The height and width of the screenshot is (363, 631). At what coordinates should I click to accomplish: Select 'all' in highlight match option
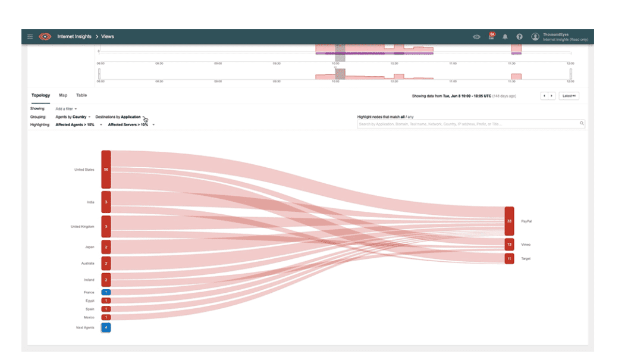click(403, 117)
